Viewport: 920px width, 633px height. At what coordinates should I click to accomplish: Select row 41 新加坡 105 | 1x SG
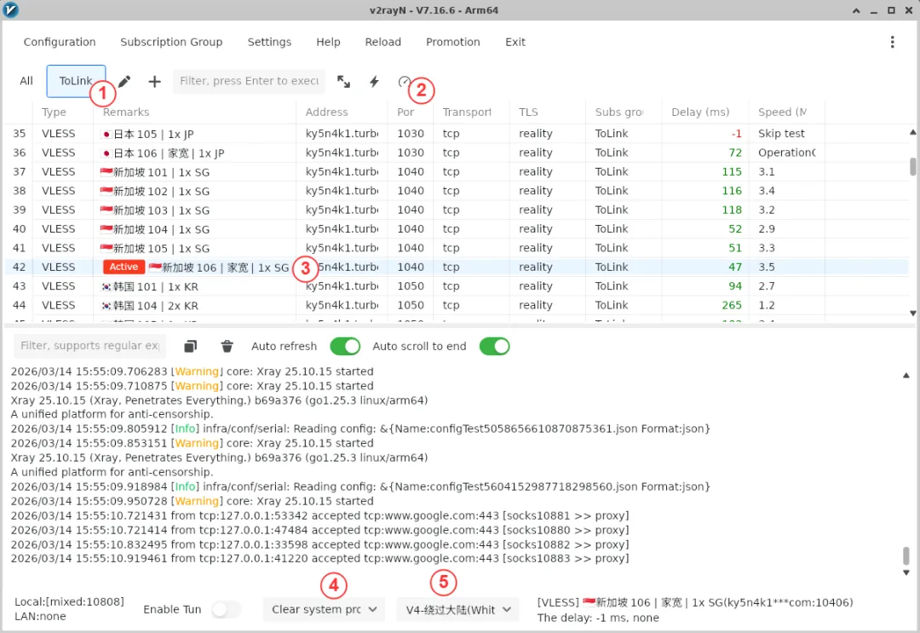point(457,248)
